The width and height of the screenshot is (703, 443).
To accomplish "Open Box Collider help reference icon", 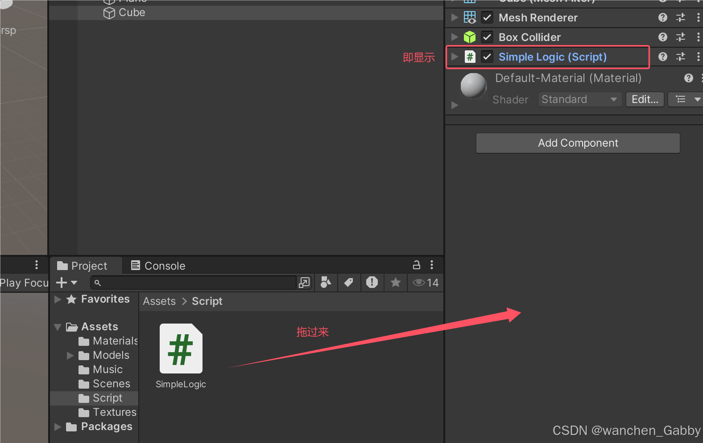I will pyautogui.click(x=663, y=37).
